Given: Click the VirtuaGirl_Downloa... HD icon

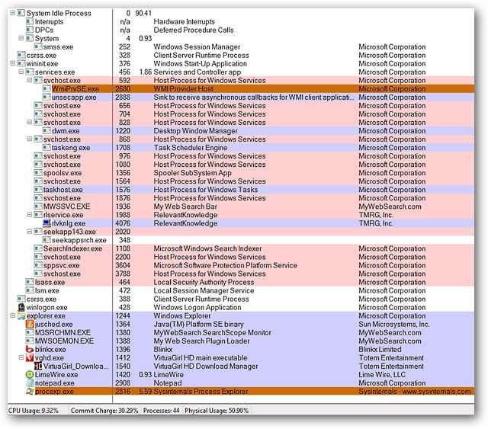Looking at the screenshot, I should pyautogui.click(x=38, y=367).
